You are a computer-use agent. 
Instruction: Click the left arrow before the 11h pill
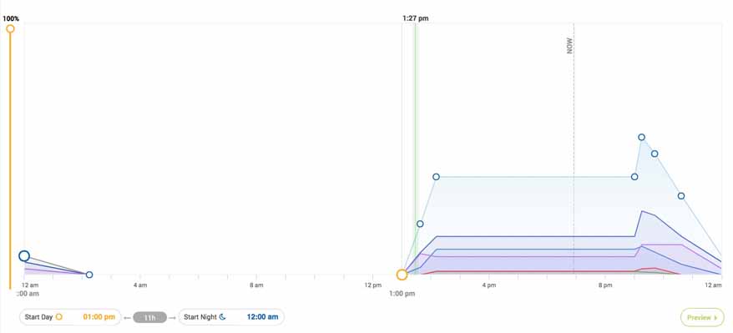[x=127, y=318]
